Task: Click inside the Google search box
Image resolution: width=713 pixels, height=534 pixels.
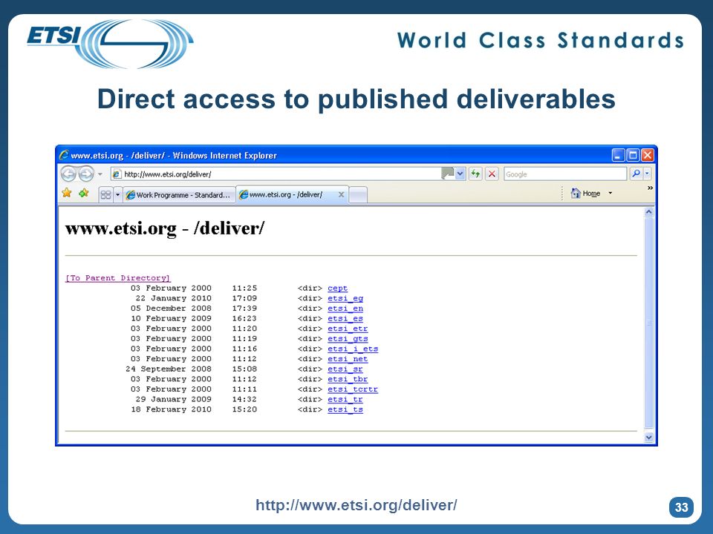Action: click(565, 174)
